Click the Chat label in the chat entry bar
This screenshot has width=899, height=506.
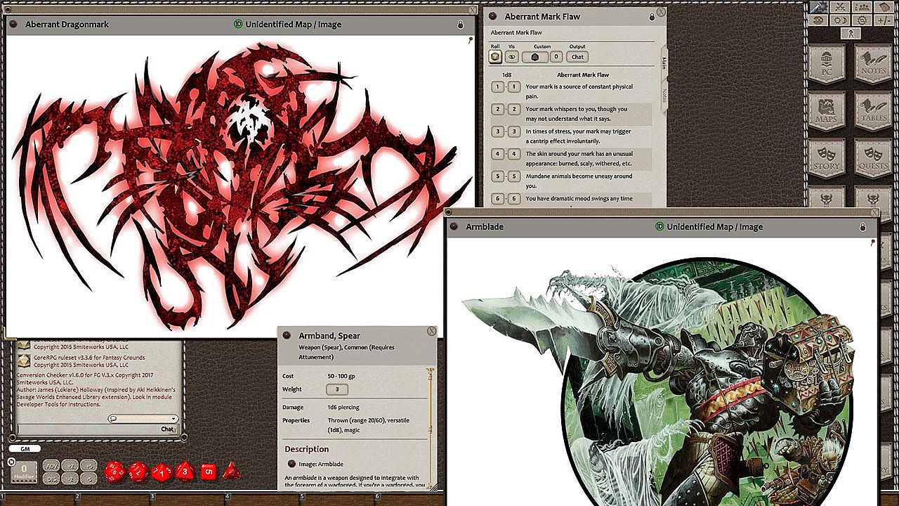tap(167, 429)
